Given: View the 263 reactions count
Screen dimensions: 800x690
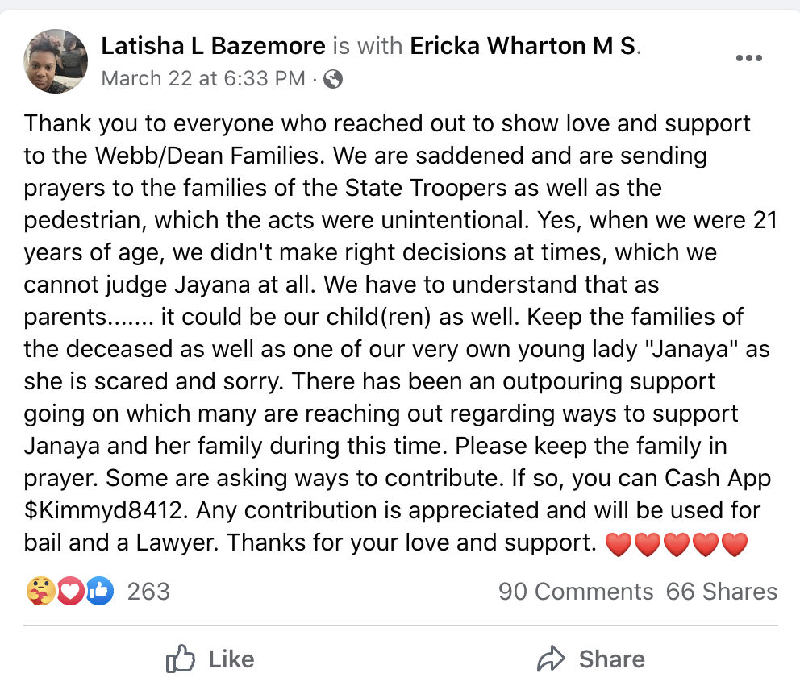Looking at the screenshot, I should click(148, 592).
